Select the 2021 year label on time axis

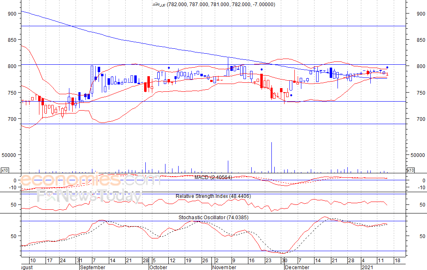[x=367, y=267]
